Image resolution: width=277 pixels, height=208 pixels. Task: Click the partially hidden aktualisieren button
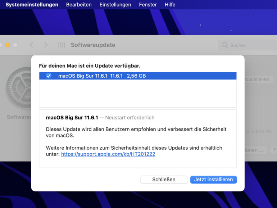click(x=259, y=80)
